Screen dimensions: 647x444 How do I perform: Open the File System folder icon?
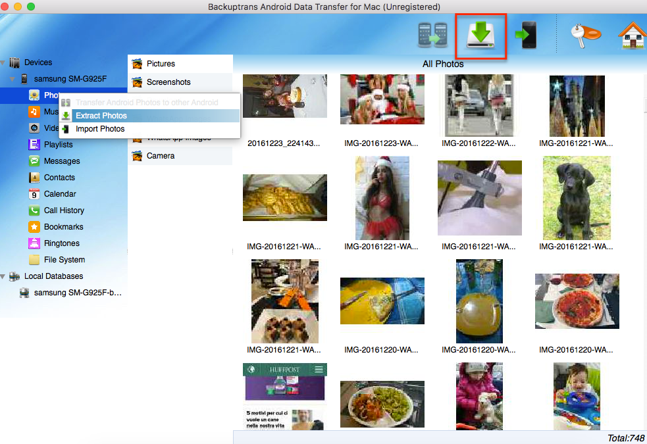click(x=34, y=260)
